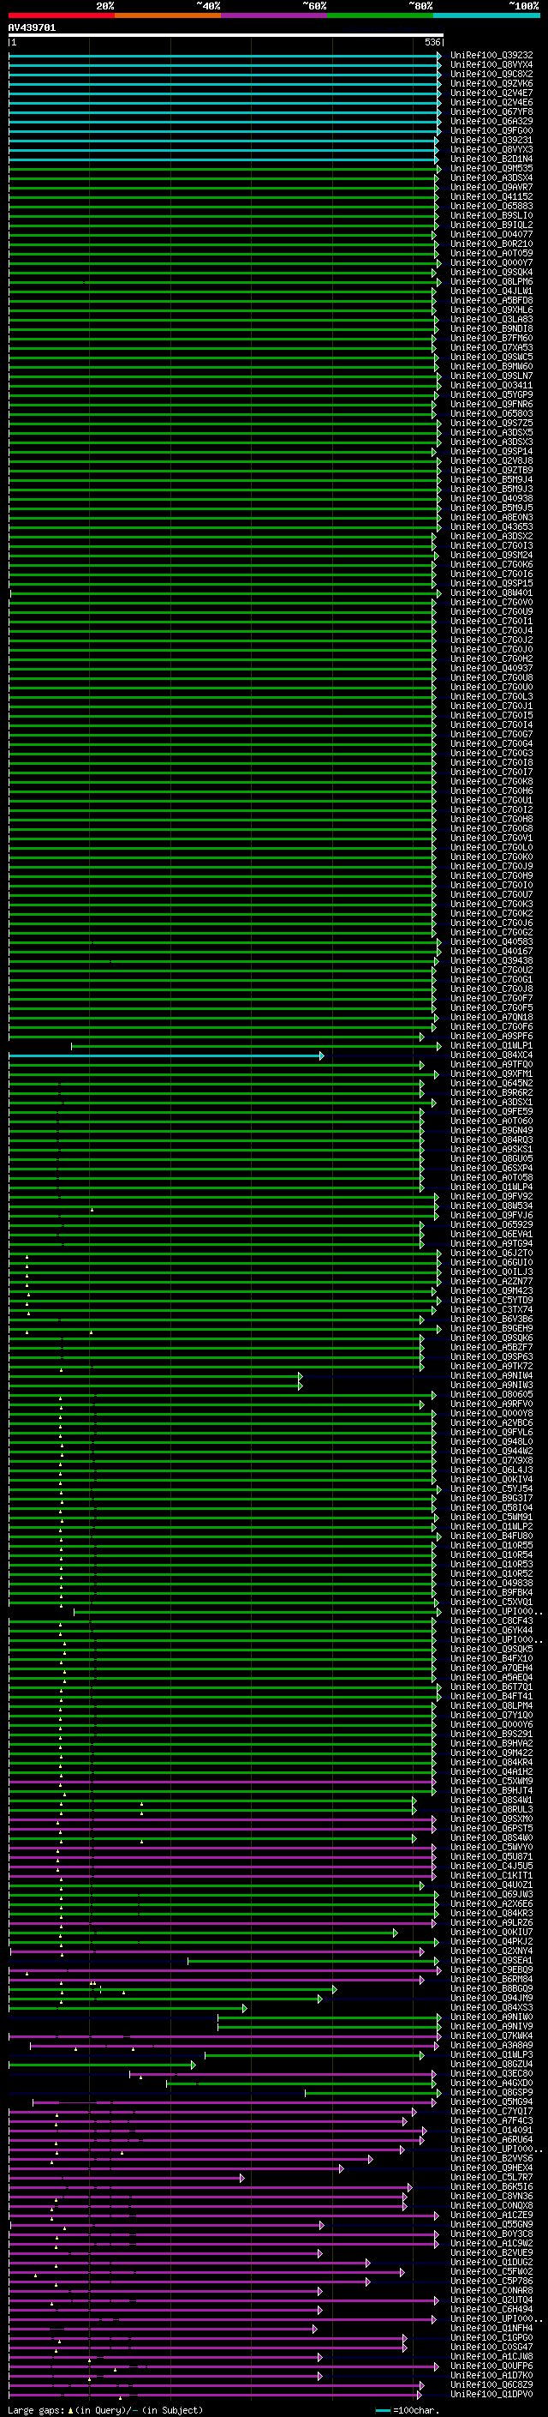Select hit label UniRef100_Q6J2T0
Viewport: 548px width, 2417px height.
[491, 1254]
